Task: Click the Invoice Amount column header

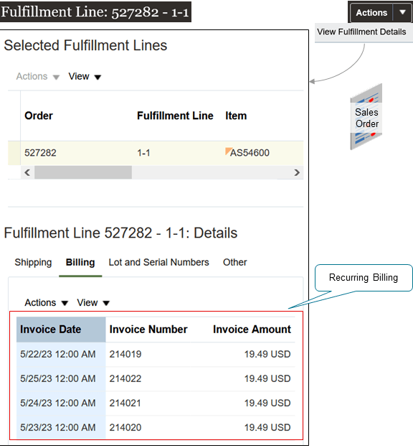Action: 252,330
